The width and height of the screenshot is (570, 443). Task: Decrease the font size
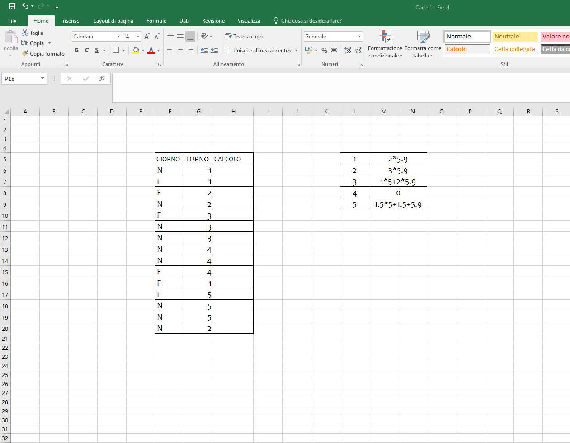(157, 37)
